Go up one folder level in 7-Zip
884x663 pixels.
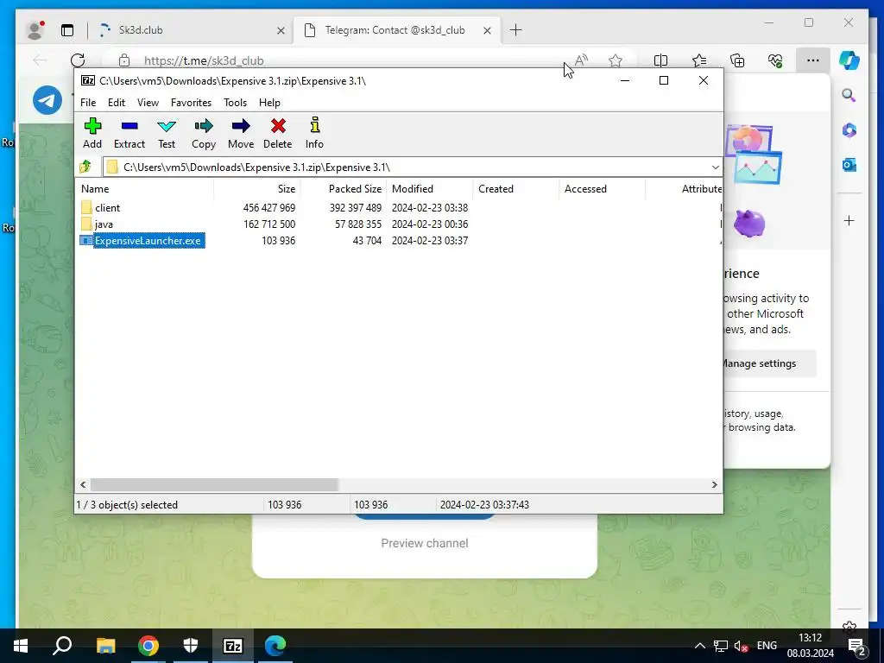point(85,167)
